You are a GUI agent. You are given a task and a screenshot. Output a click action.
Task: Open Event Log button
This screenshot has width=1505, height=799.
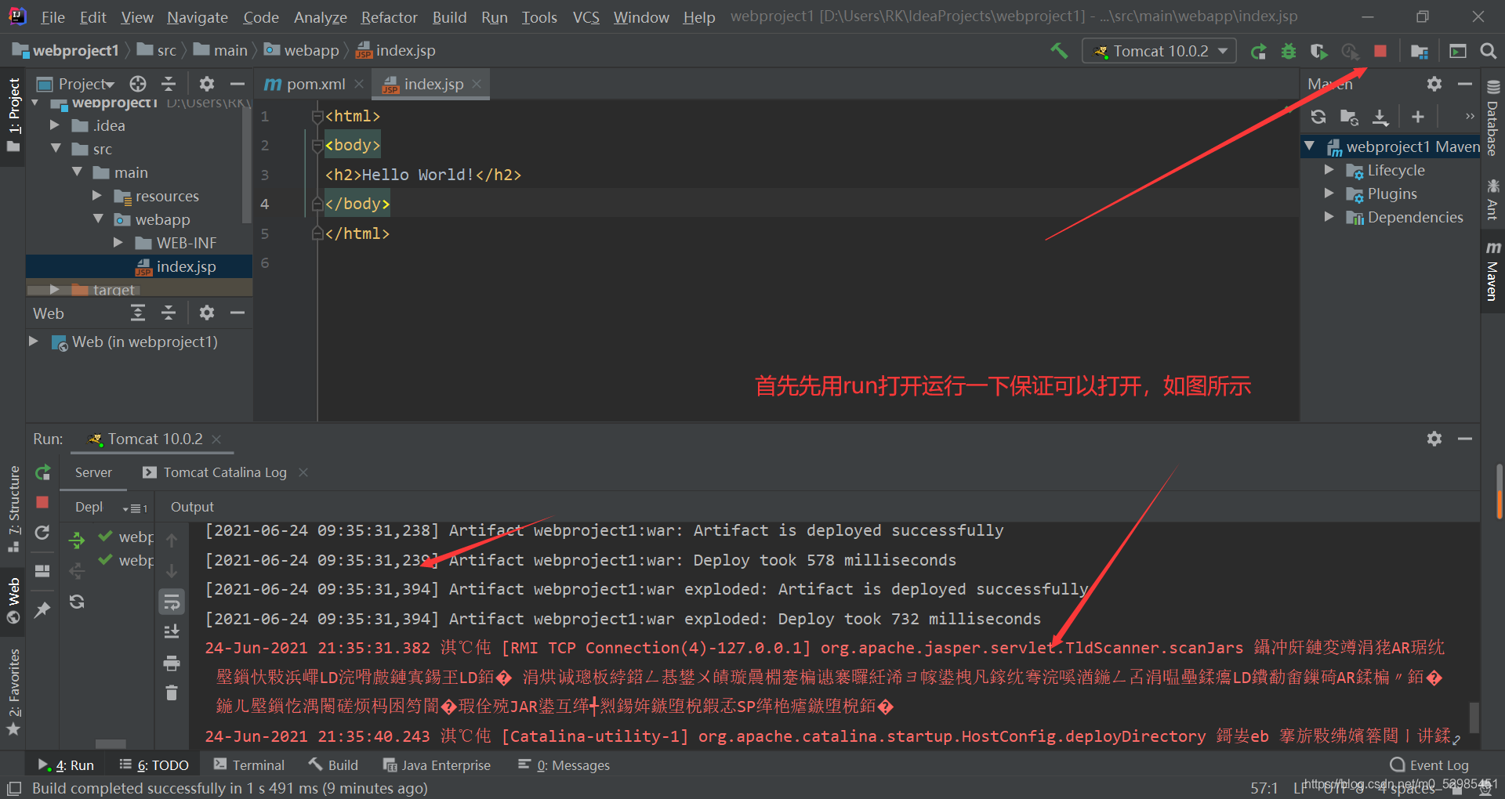point(1430,765)
